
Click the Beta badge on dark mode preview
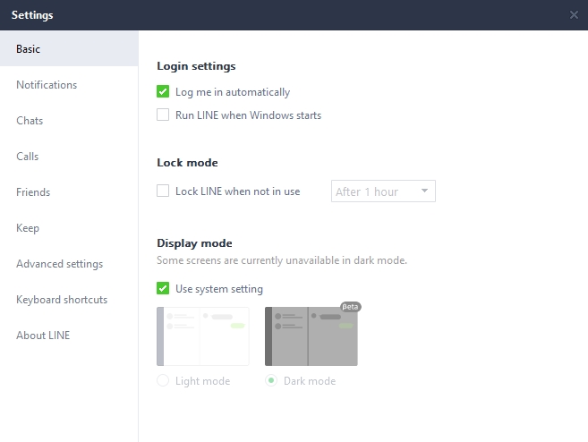[x=350, y=307]
